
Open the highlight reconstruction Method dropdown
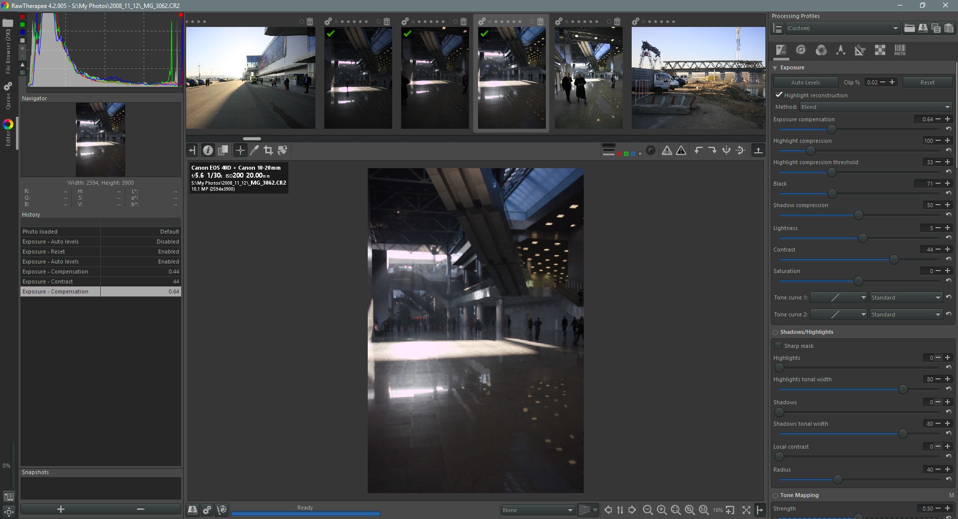[x=876, y=107]
